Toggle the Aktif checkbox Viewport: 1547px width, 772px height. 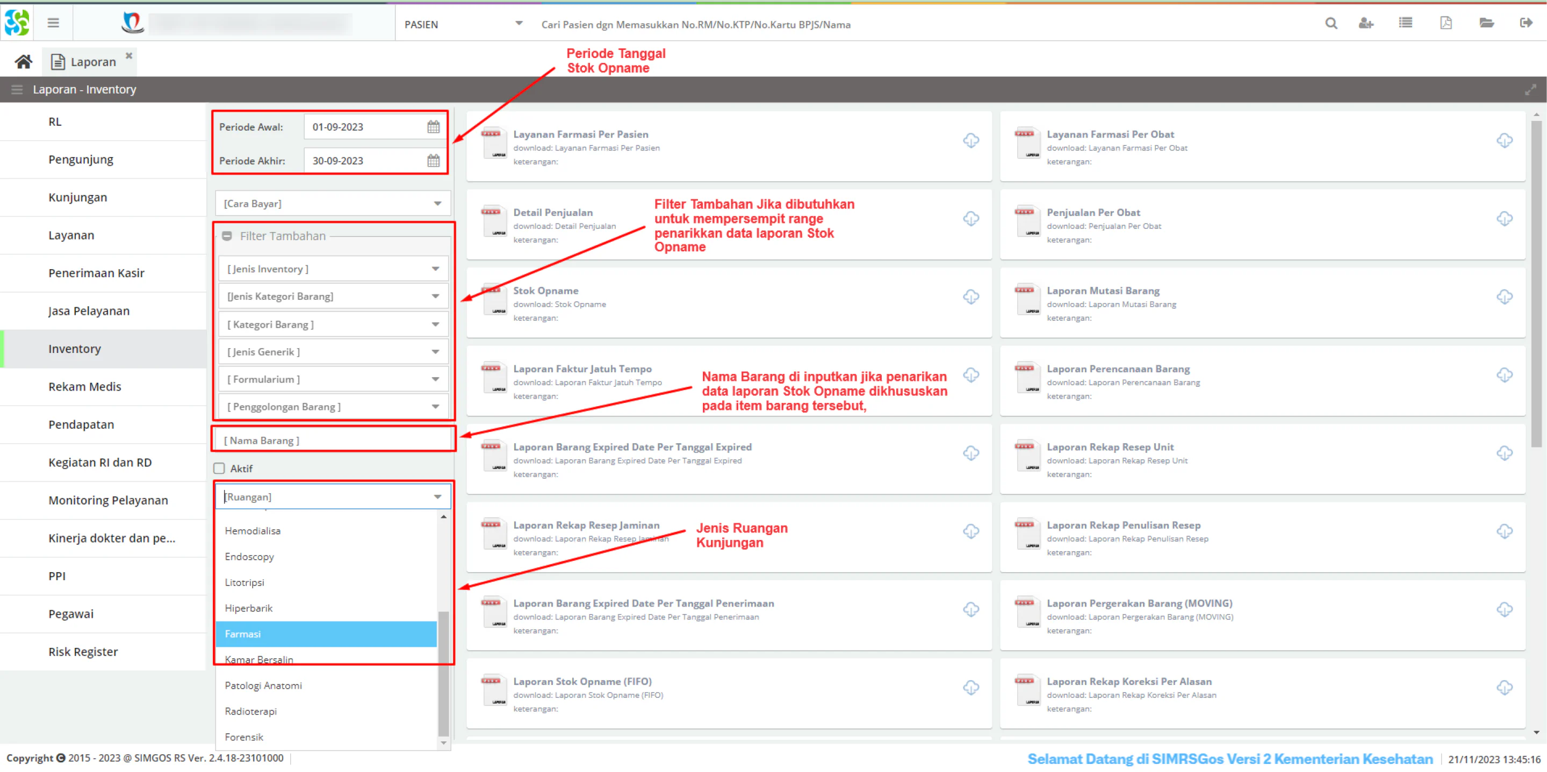click(219, 468)
